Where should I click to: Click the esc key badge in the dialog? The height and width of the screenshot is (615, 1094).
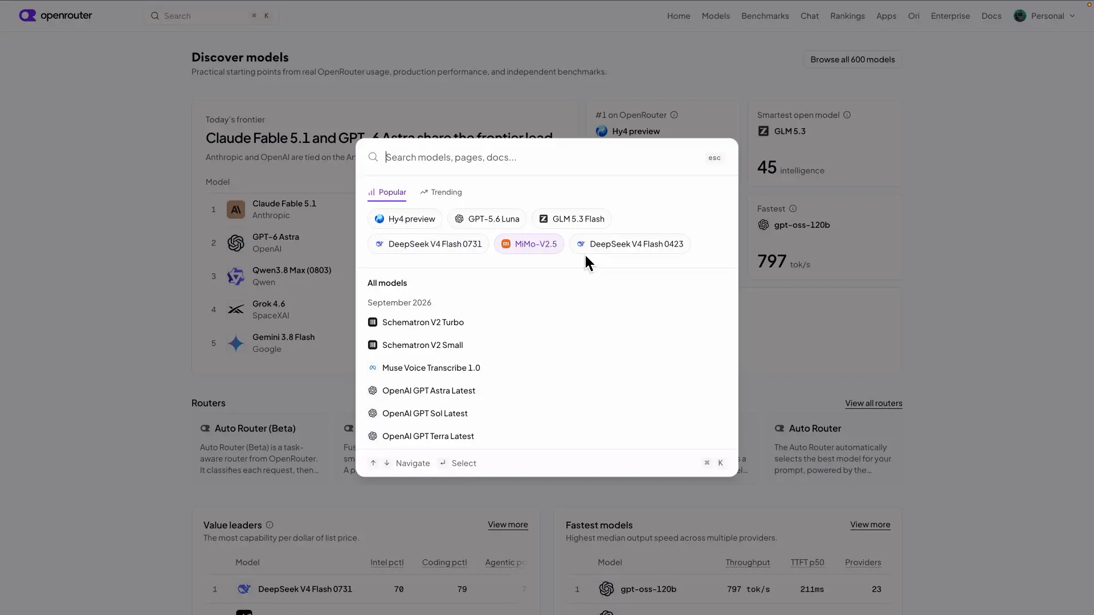[715, 158]
